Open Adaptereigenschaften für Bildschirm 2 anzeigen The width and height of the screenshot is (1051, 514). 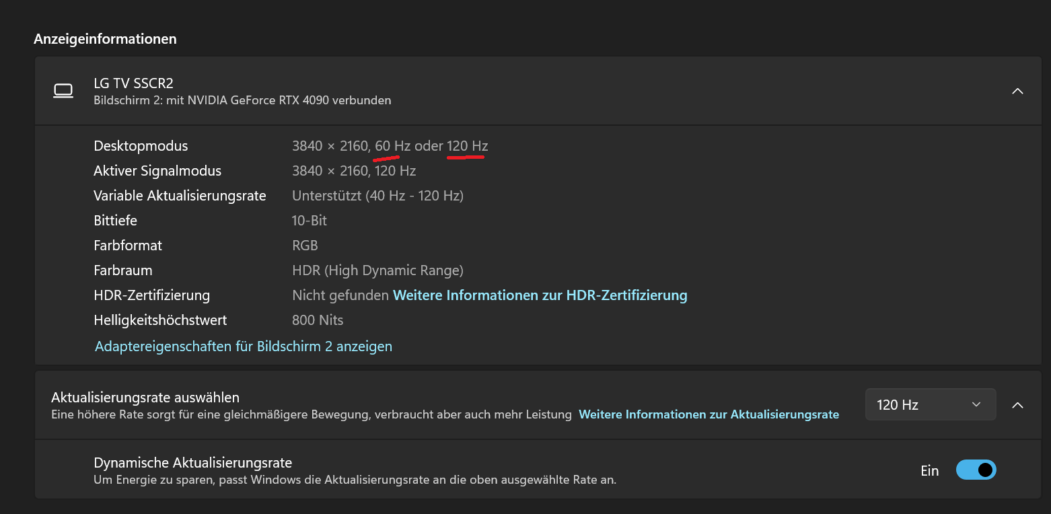pos(243,346)
